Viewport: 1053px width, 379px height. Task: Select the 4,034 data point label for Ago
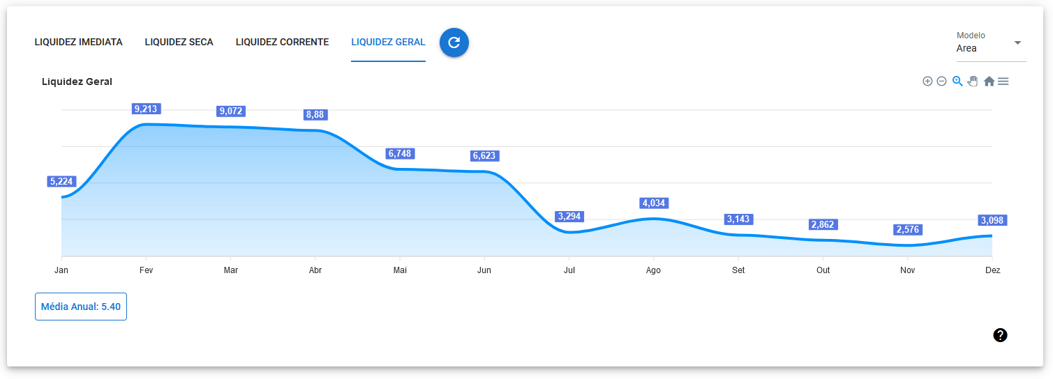654,203
